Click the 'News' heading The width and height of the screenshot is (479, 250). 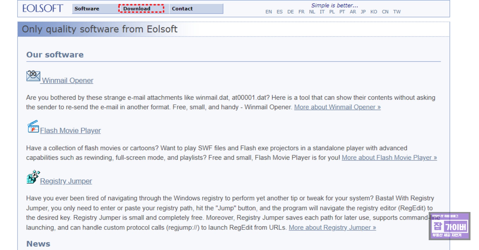[x=38, y=244]
